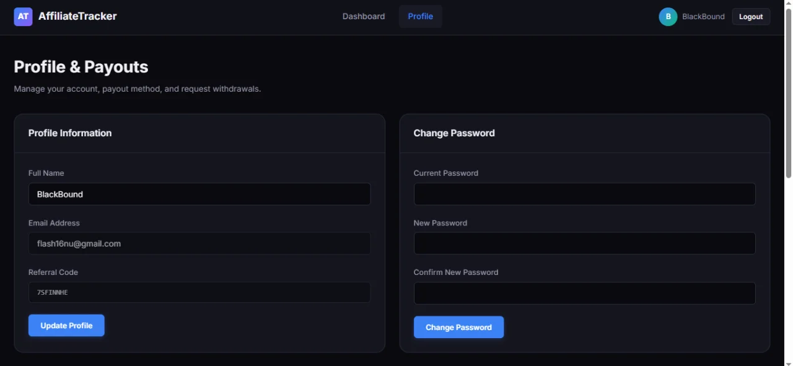
Task: Focus the Full Name input field
Action: pos(199,194)
